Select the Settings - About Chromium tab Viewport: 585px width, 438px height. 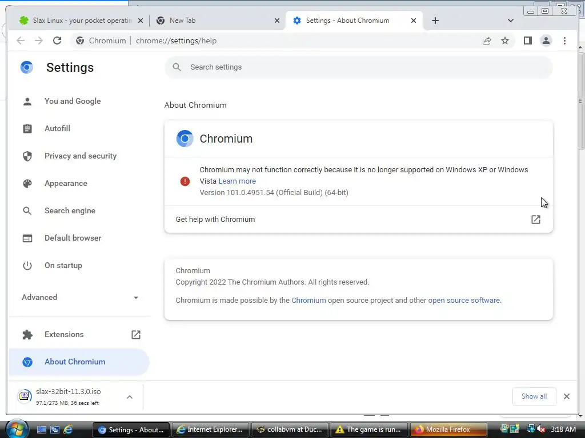352,21
